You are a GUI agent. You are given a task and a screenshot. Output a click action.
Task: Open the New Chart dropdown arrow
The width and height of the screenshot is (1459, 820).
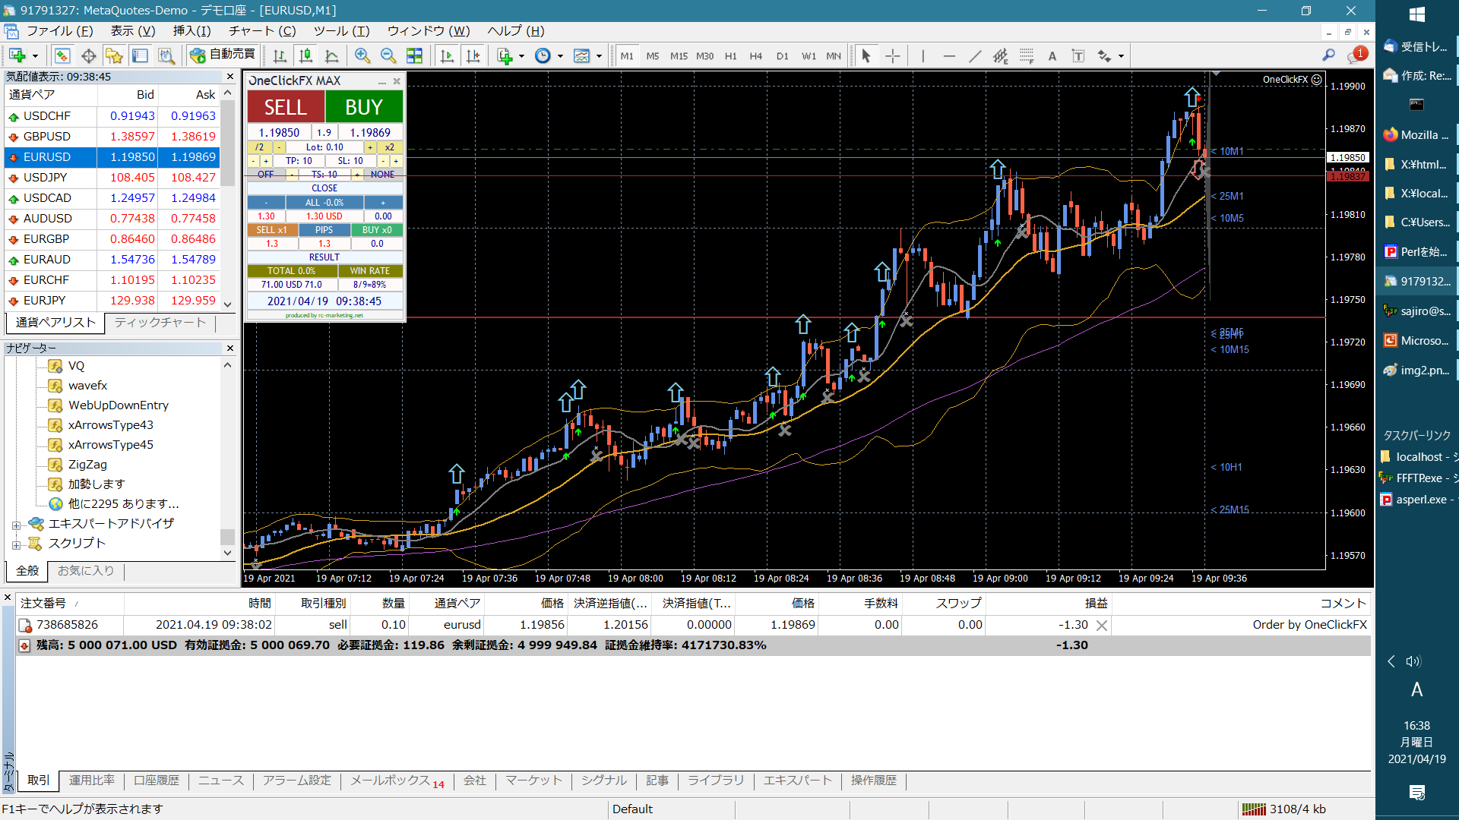pos(35,56)
